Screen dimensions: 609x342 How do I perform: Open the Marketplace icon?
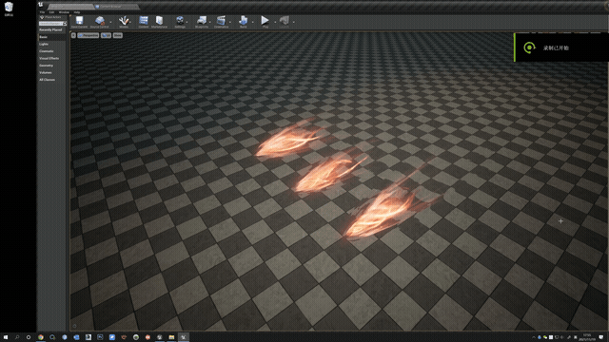159,21
